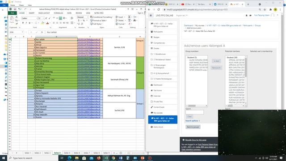Open the user menu arrow beside the avatar

tap(278, 15)
